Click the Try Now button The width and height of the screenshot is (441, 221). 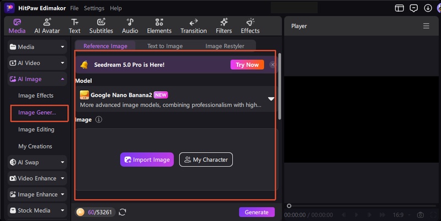247,65
